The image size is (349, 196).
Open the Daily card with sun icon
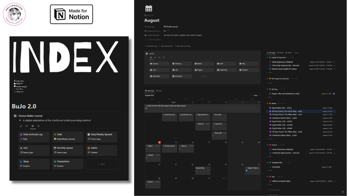pos(68,136)
